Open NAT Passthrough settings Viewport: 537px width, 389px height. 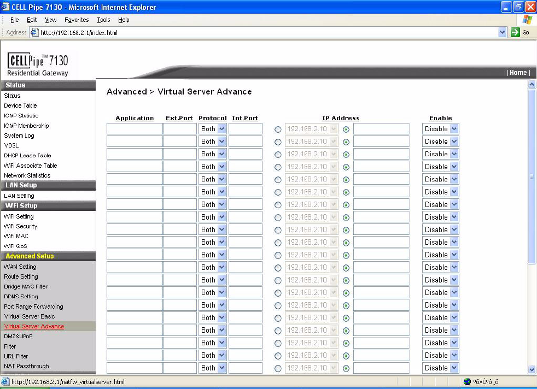coord(26,366)
